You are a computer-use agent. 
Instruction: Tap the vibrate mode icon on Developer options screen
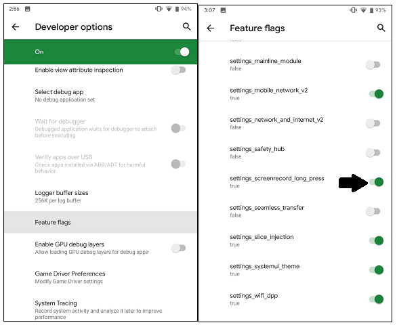pos(159,9)
